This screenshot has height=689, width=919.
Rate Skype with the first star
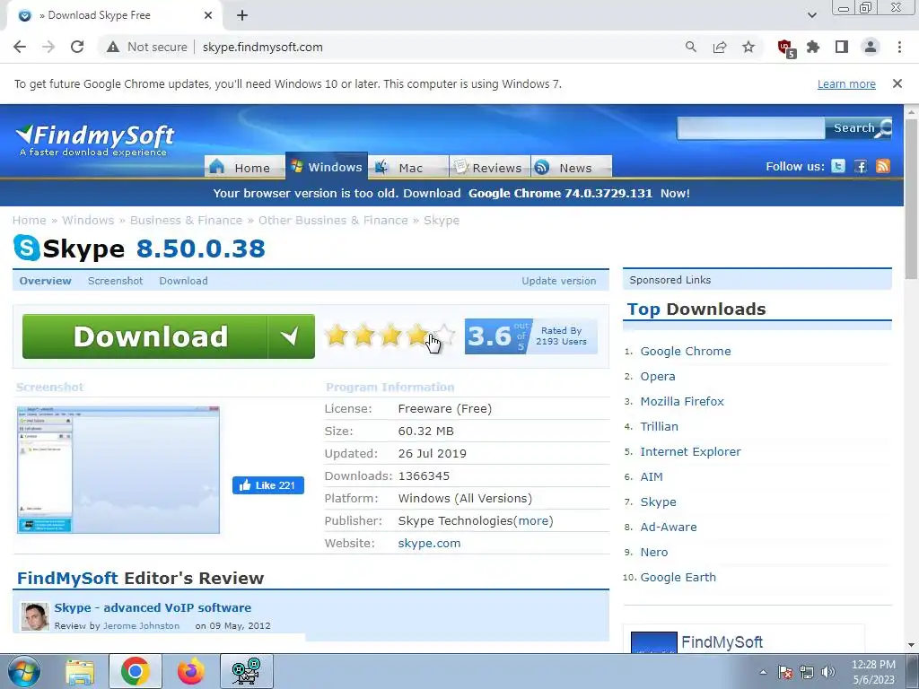(337, 336)
